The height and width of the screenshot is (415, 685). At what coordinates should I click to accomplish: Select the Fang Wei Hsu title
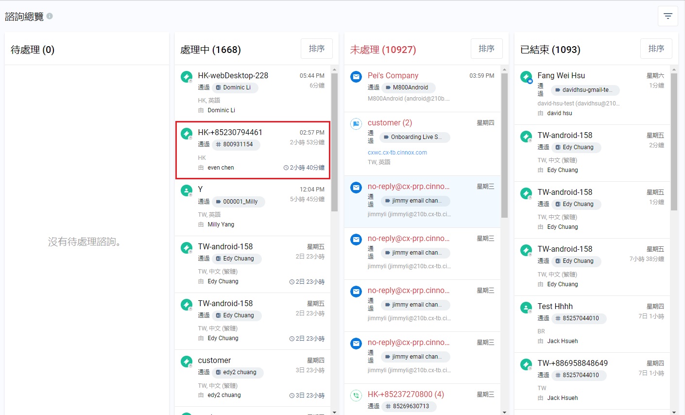pos(561,75)
